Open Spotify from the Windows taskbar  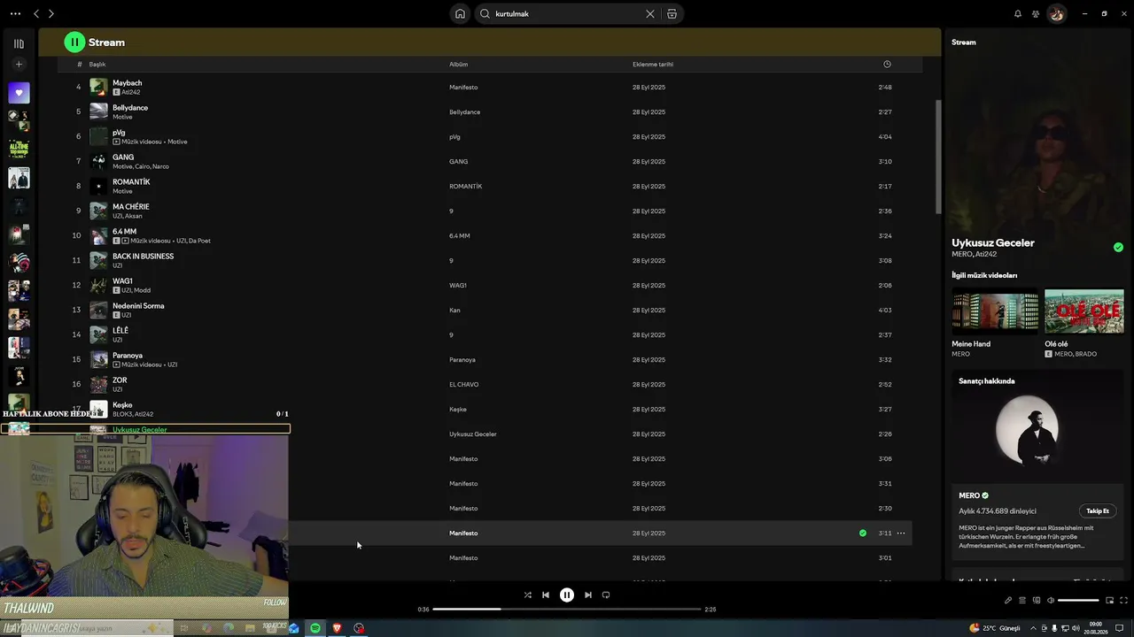pyautogui.click(x=315, y=628)
